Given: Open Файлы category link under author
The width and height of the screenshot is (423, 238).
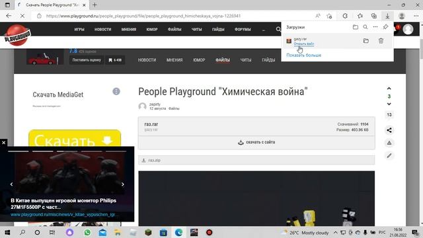Looking at the screenshot, I should click(x=174, y=108).
